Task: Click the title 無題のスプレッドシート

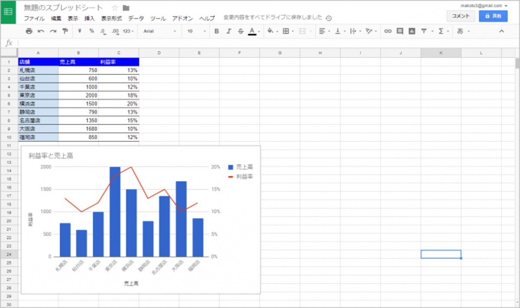Action: pos(64,8)
